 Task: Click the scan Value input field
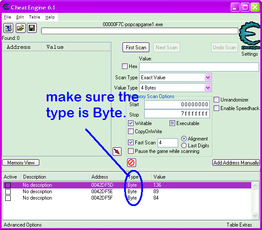coord(199,67)
